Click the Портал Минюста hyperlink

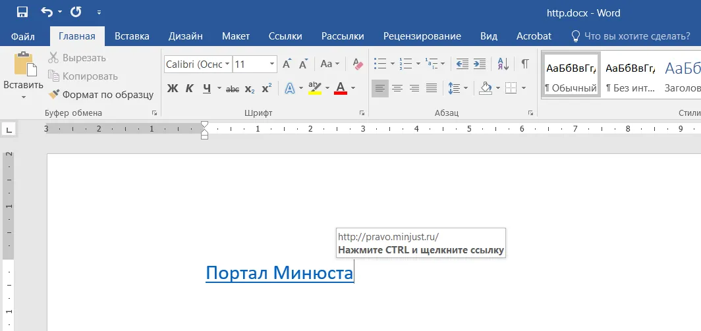point(279,273)
